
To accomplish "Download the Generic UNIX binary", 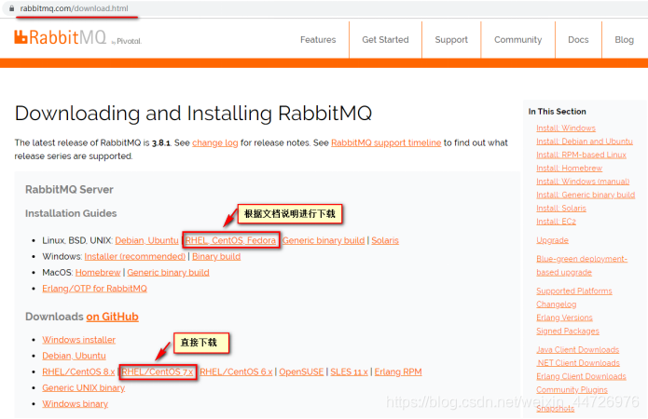I will click(84, 388).
